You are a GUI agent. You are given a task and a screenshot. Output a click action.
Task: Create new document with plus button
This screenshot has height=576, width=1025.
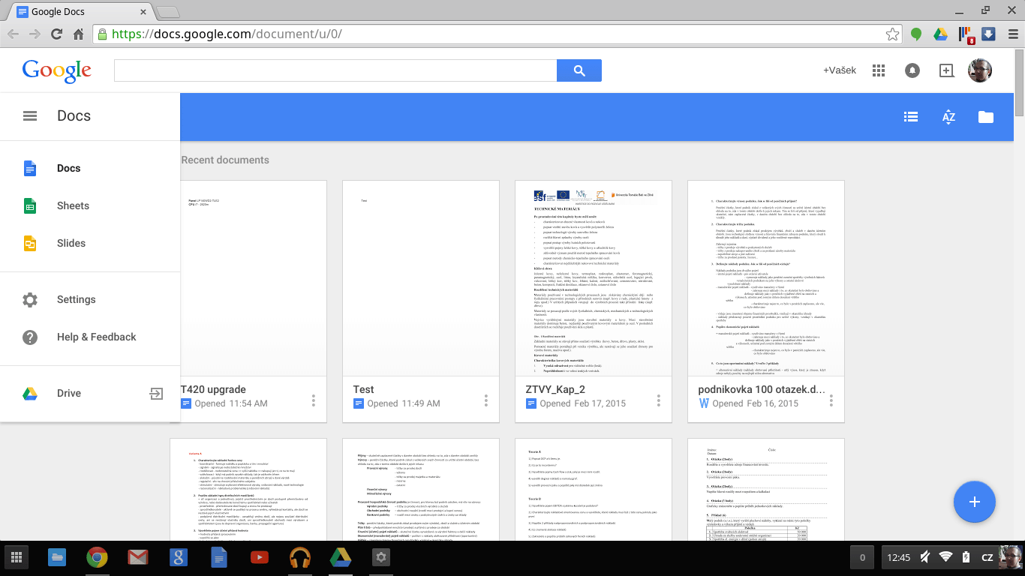coord(974,502)
